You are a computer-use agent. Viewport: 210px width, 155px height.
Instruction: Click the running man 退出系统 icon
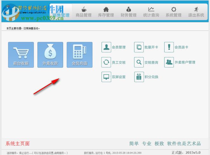pyautogui.click(x=196, y=10)
